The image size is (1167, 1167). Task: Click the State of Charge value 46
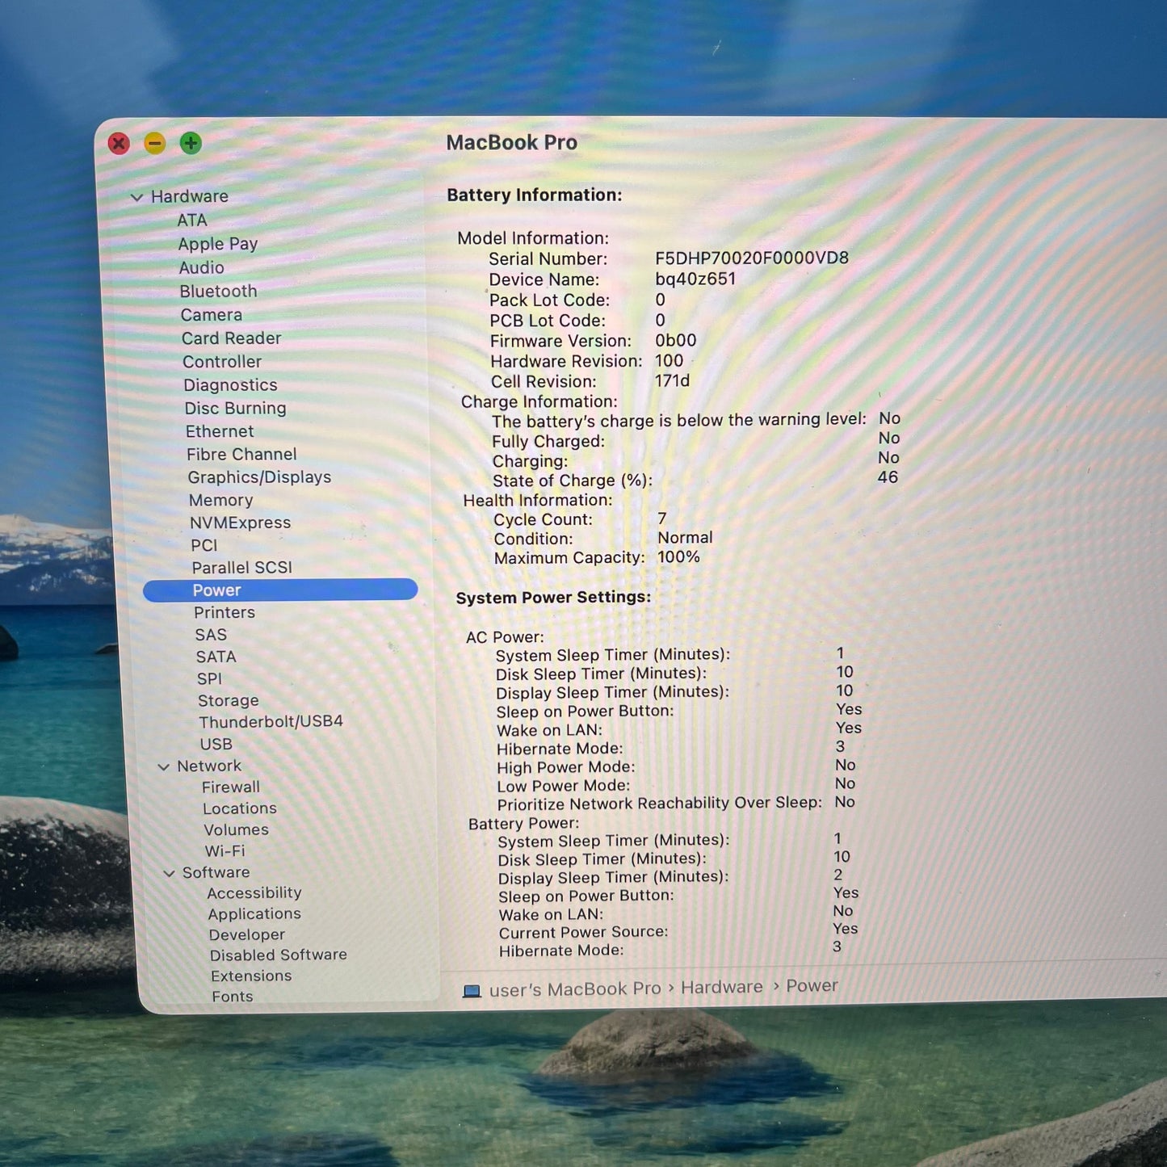pyautogui.click(x=888, y=477)
